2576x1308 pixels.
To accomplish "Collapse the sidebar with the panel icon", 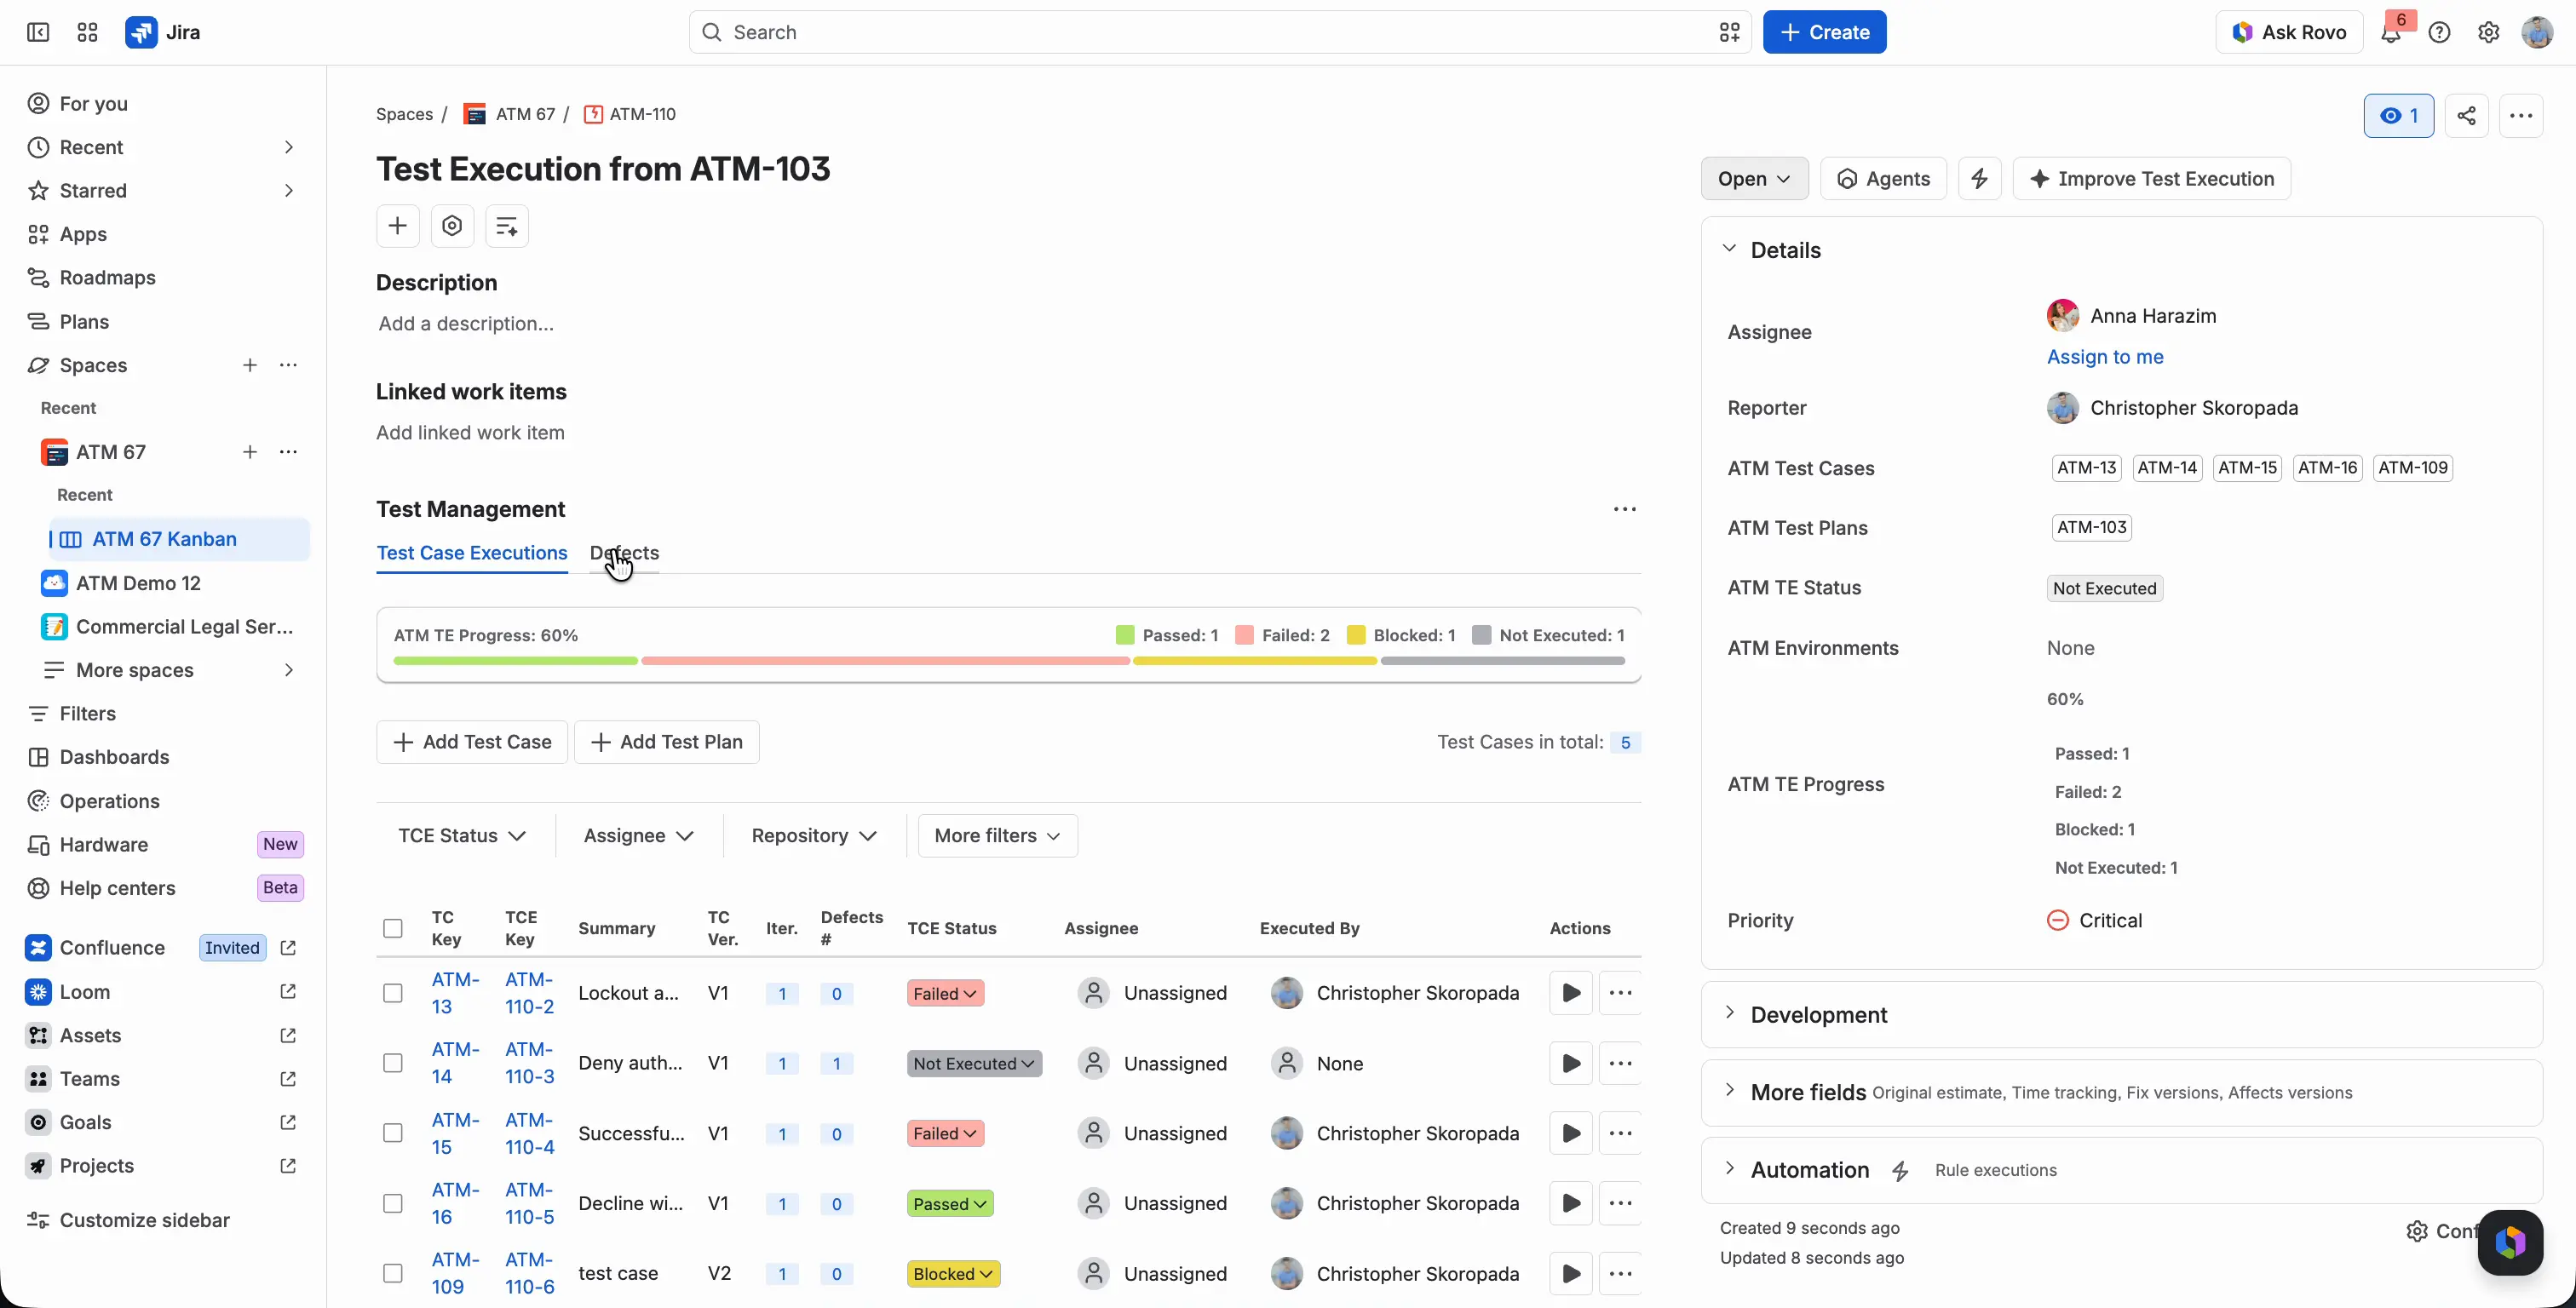I will coord(38,32).
